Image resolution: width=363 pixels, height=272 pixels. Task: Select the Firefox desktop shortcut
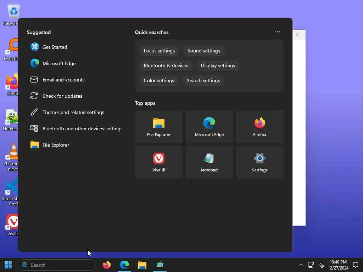[11, 84]
